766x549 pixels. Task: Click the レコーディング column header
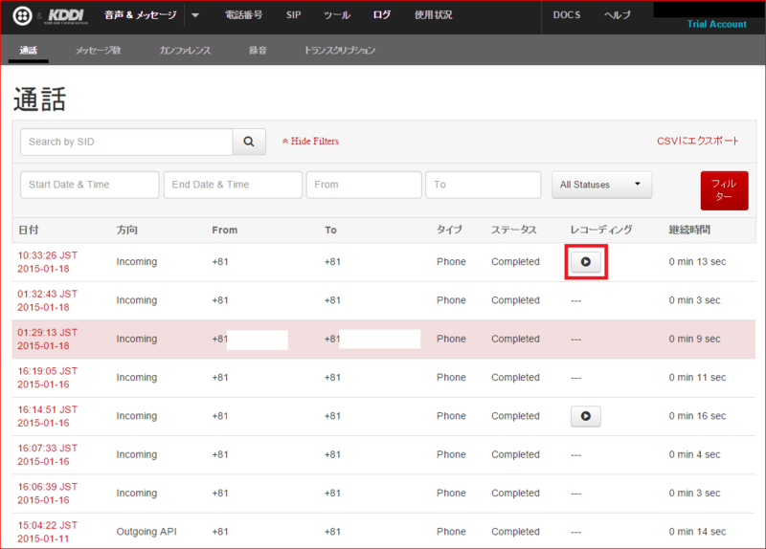(x=601, y=230)
